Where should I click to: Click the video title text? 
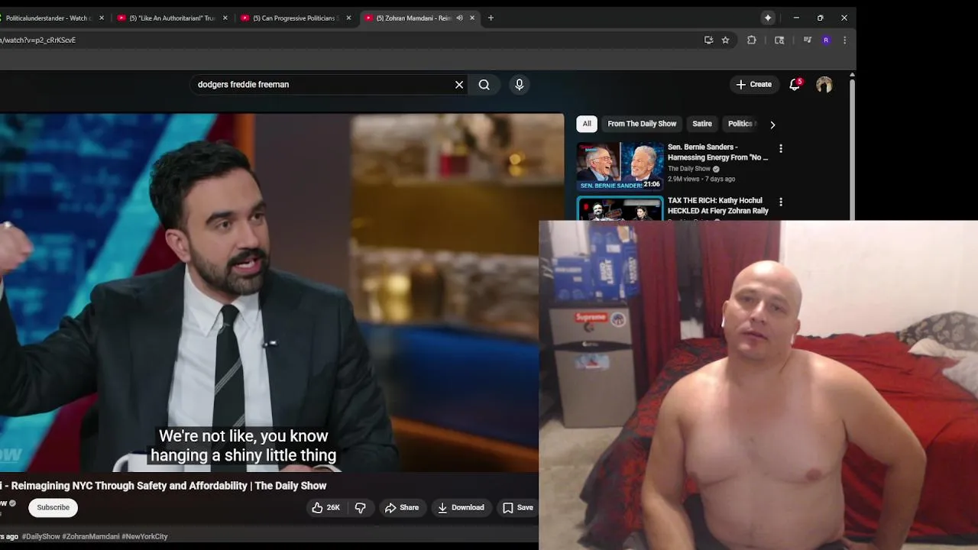coord(164,486)
